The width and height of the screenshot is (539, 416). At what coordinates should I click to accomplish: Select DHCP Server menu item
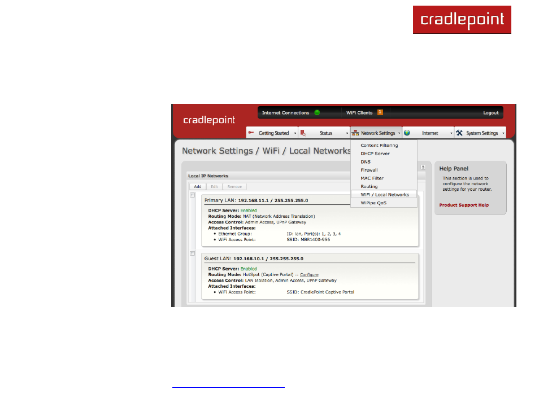[x=384, y=154]
